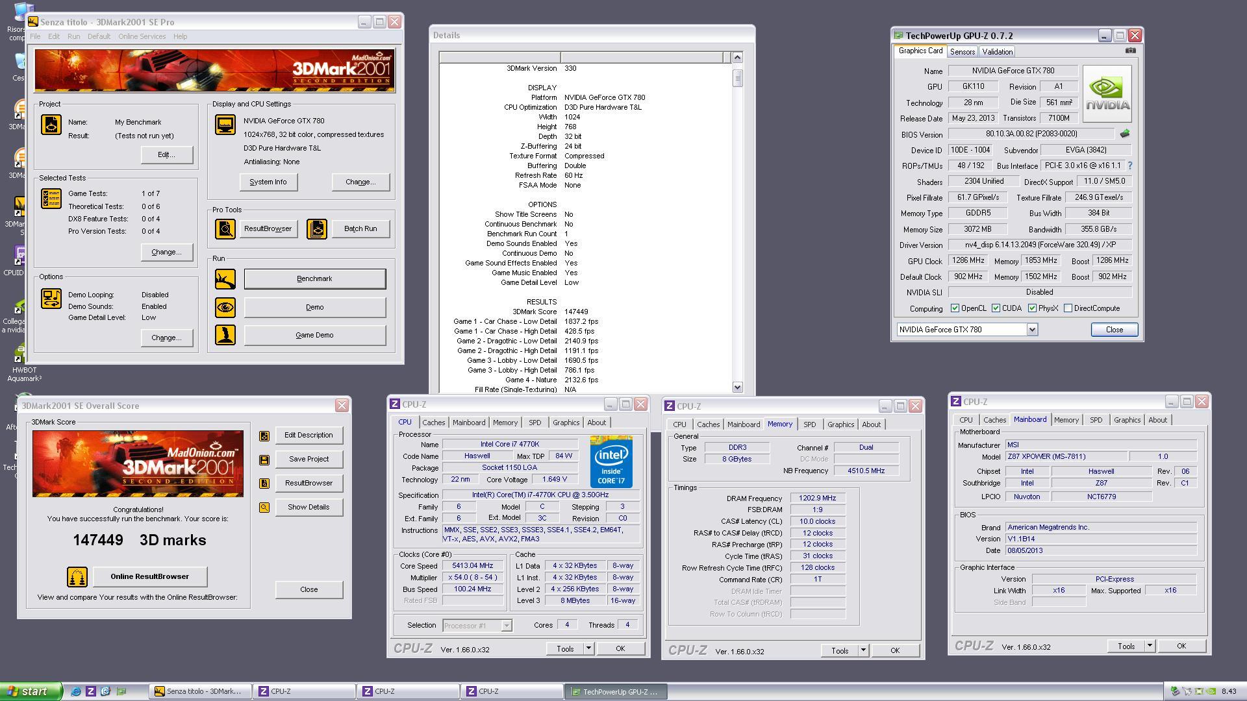Click the GPU-Z BIOS save chip icon
Image resolution: width=1247 pixels, height=701 pixels.
(x=1125, y=134)
